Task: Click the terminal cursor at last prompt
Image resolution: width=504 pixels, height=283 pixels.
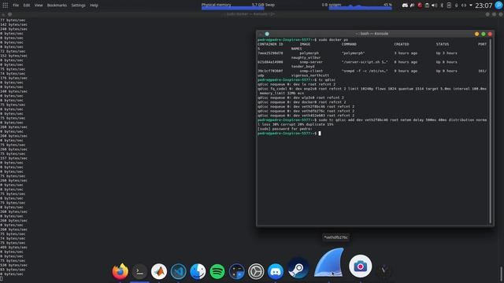Action: [320, 134]
